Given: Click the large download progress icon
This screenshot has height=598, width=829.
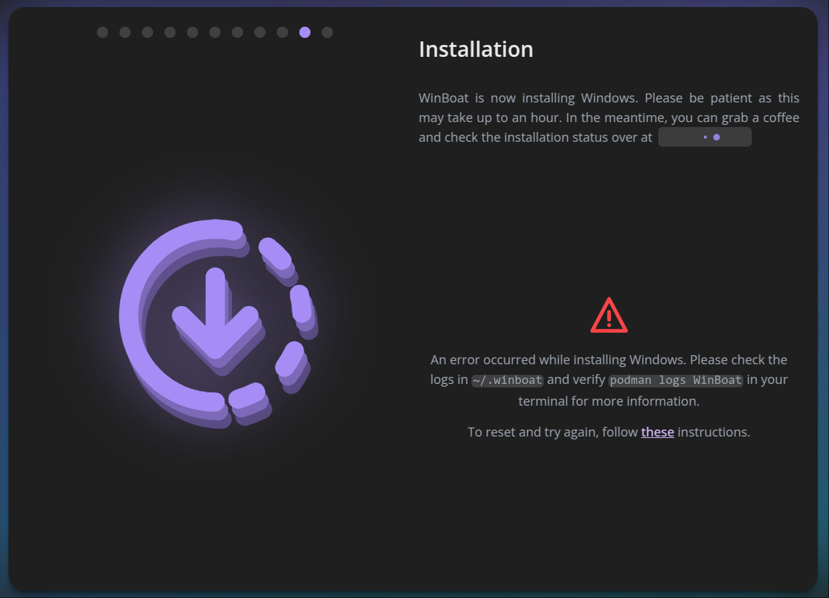Looking at the screenshot, I should click(x=218, y=323).
